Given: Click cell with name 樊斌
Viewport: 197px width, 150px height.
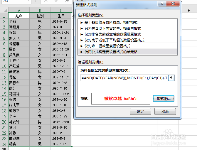Looking at the screenshot, I should pos(19,77).
